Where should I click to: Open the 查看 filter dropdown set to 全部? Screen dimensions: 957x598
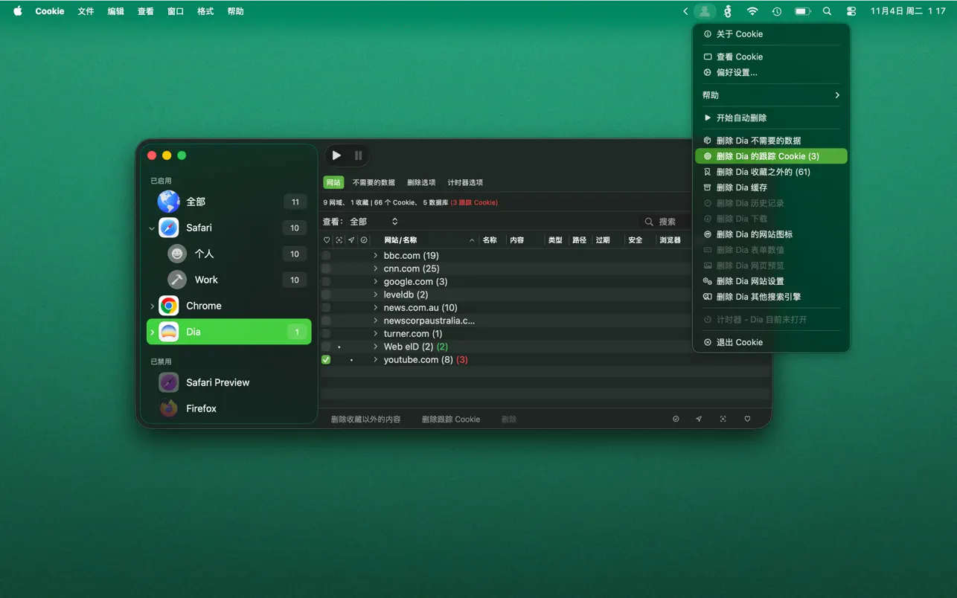(374, 222)
